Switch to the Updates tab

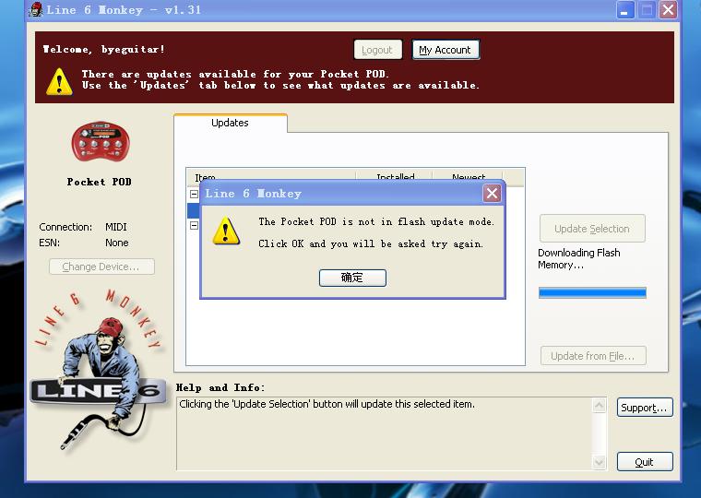point(230,123)
